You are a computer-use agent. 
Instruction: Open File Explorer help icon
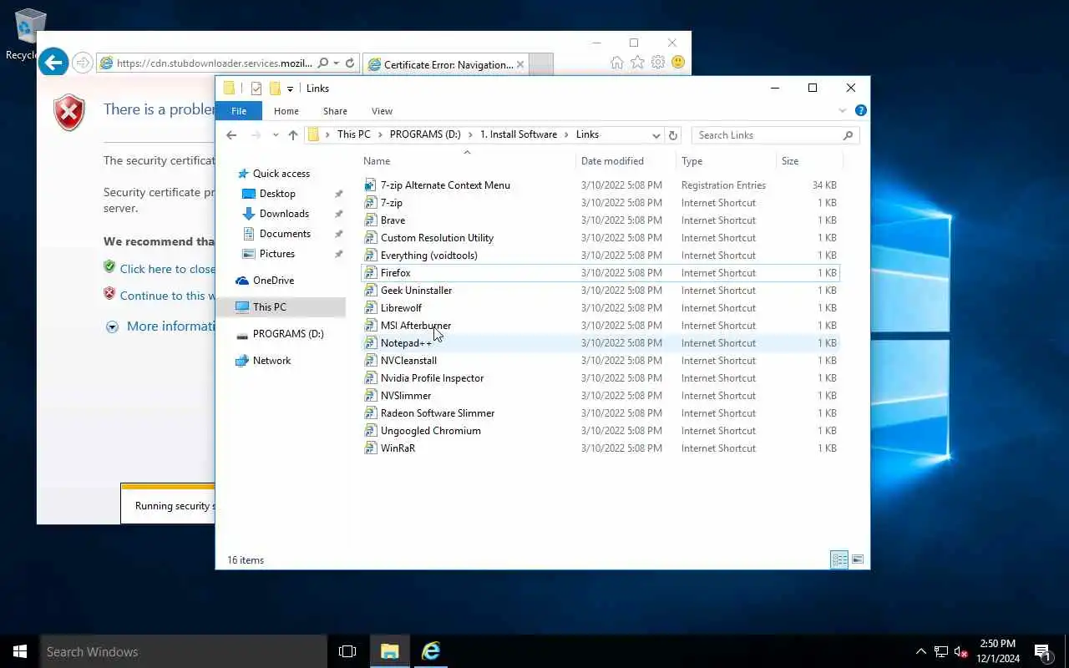point(860,110)
